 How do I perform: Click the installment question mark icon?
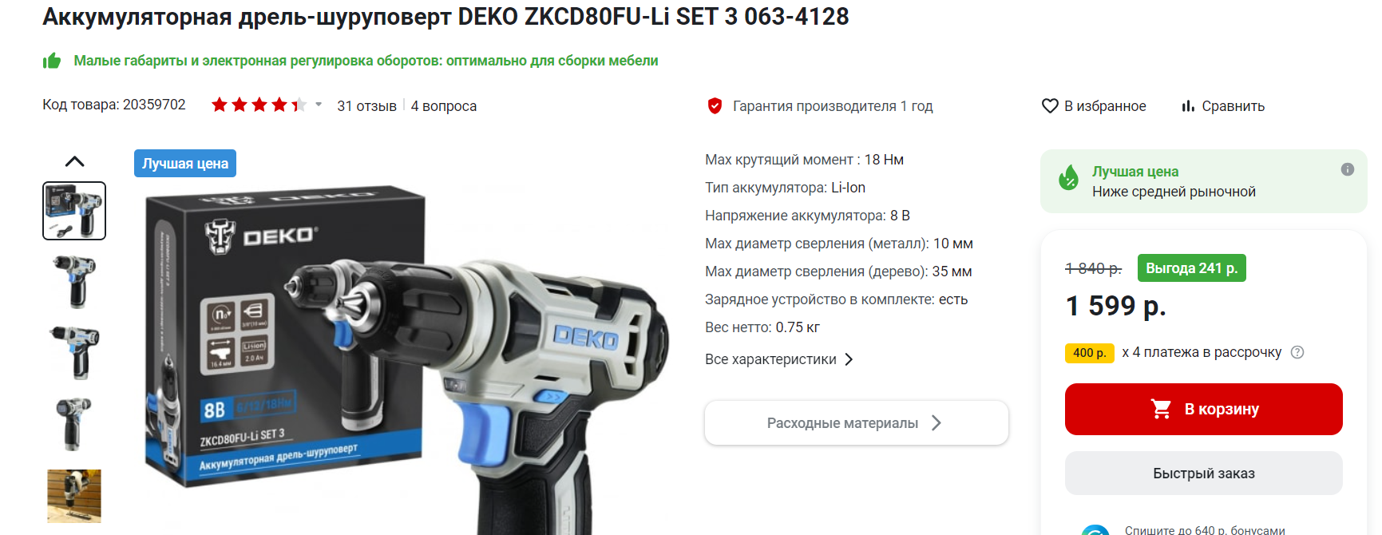pos(1297,352)
